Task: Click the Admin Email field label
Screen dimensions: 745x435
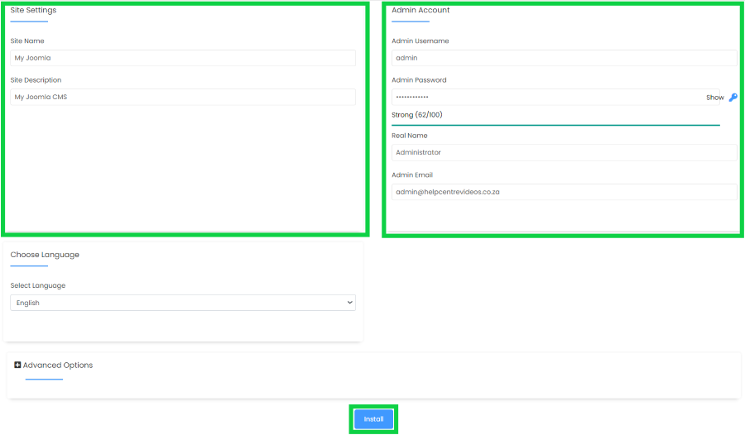Action: [x=411, y=175]
